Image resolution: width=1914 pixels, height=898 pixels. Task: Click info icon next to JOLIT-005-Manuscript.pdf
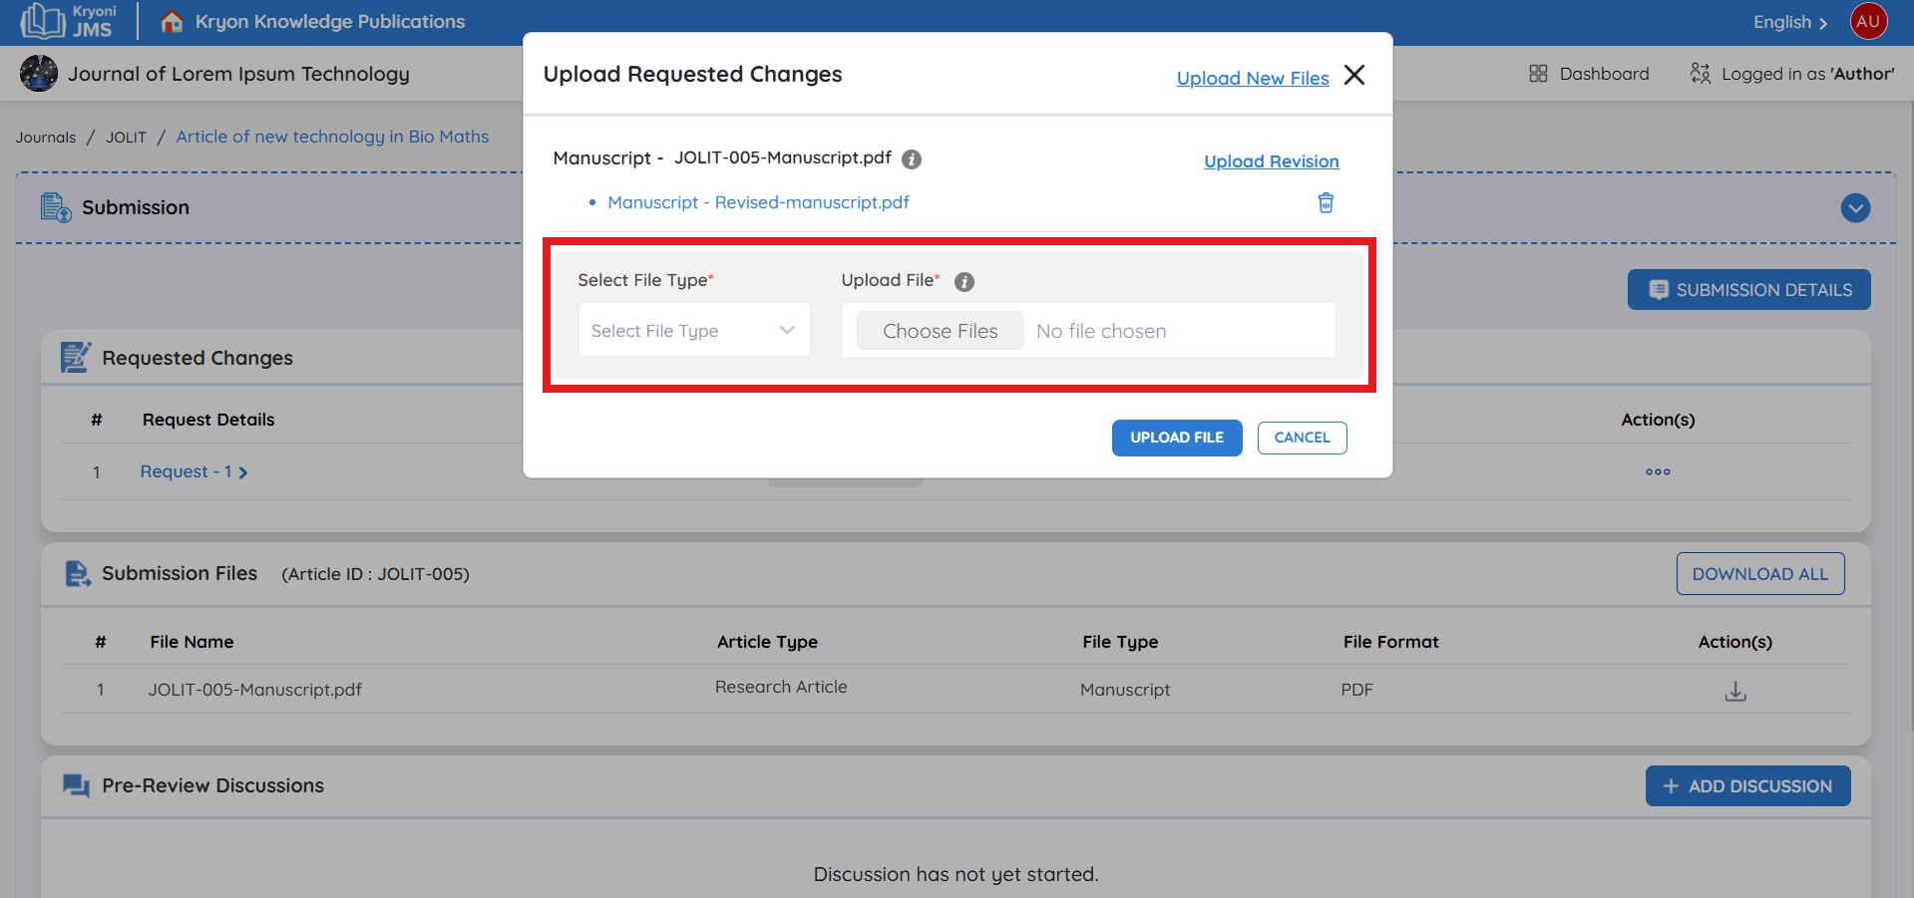(x=911, y=159)
